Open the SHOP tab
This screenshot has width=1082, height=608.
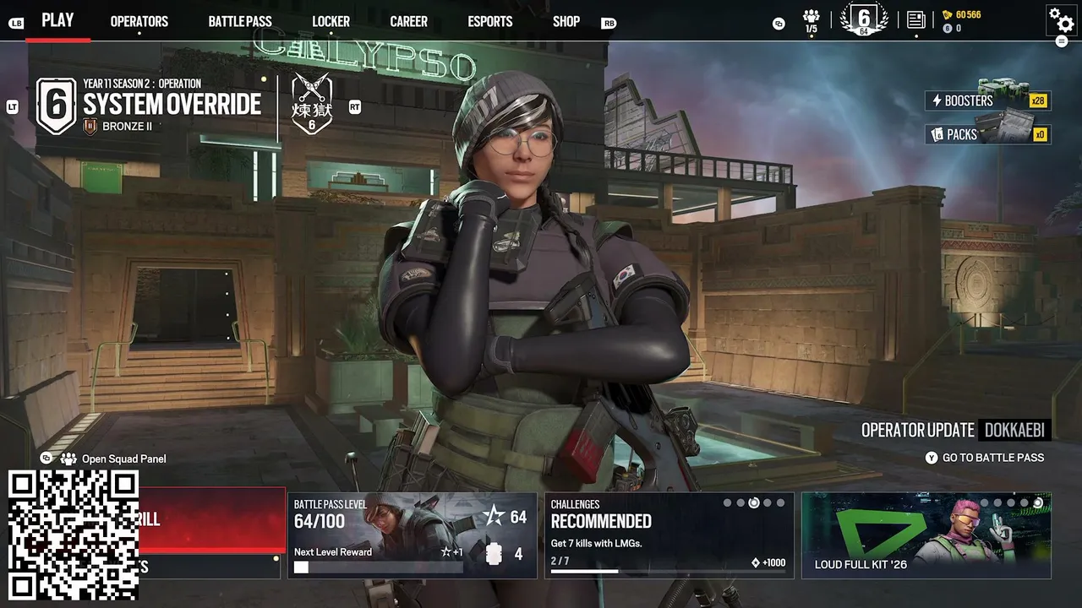566,22
